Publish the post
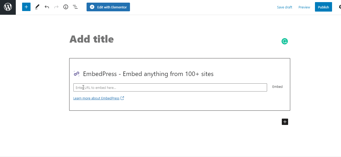Viewport: 341px width, 157px height. click(323, 7)
